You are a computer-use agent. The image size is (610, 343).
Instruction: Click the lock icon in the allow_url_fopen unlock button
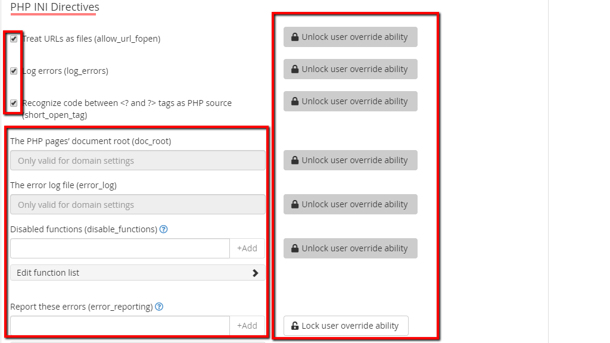(295, 37)
